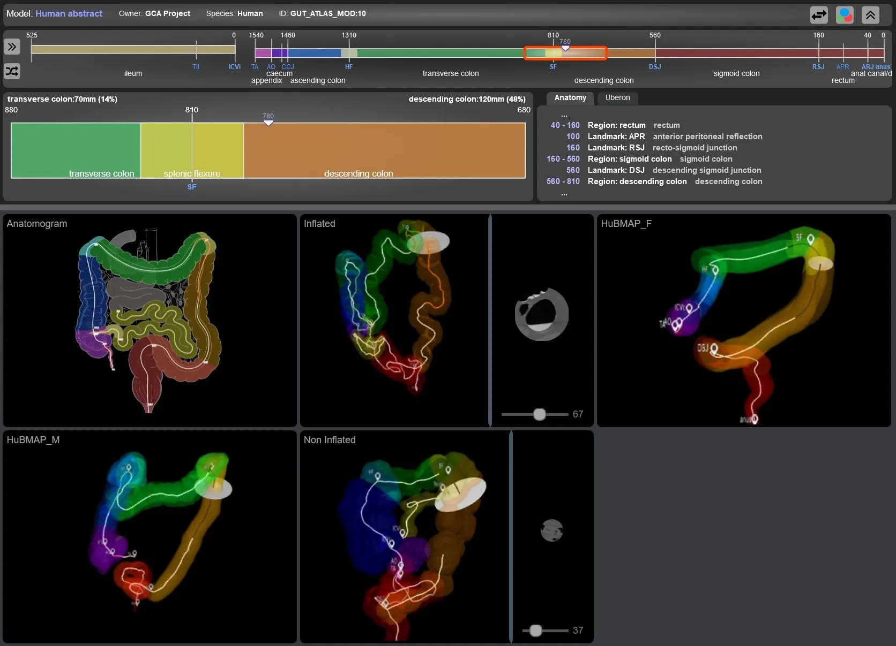Expand the ileum bar with double-chevron icon
Viewport: 896px width, 646px height.
coord(12,47)
